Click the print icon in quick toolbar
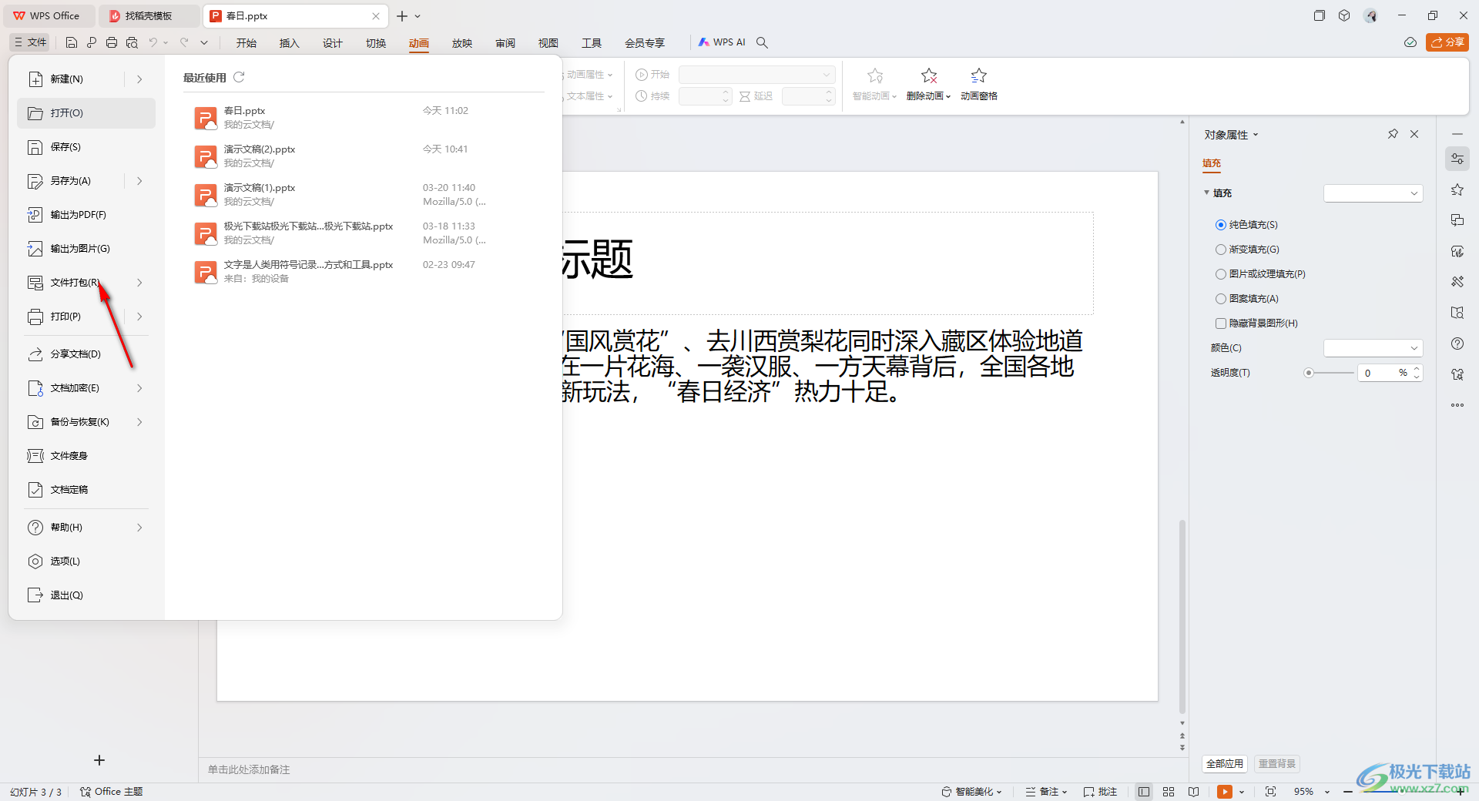This screenshot has width=1479, height=801. click(x=112, y=42)
